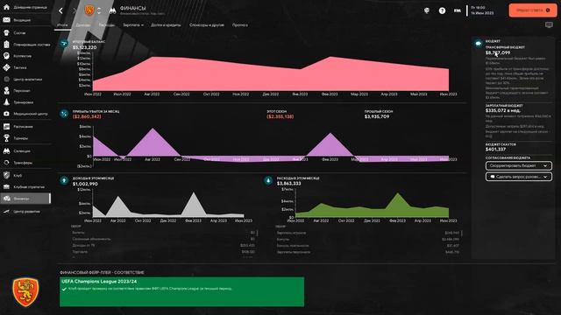Click the overall balance round icon
The width and height of the screenshot is (561, 315).
(x=64, y=44)
